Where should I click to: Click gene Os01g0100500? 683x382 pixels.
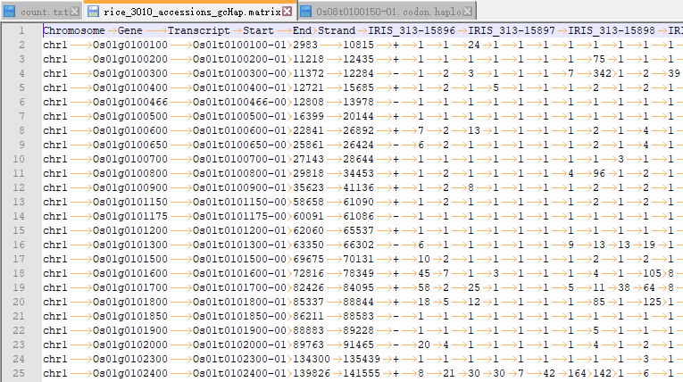129,116
